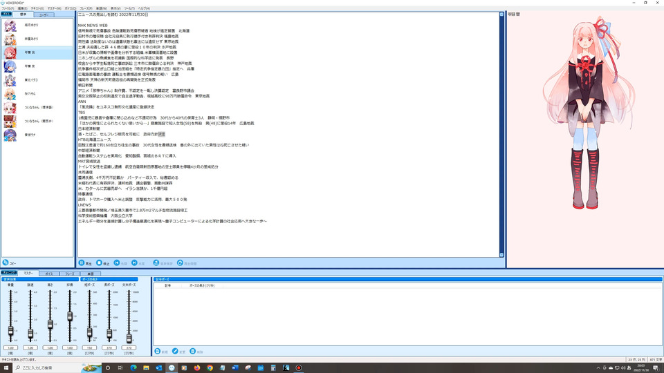Viewport: 664px width, 373px height.
Task: Switch to the ユーザー voice list tab
Action: (x=44, y=15)
